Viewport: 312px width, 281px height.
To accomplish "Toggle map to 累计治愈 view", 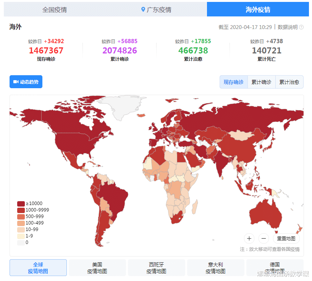I will (x=289, y=82).
